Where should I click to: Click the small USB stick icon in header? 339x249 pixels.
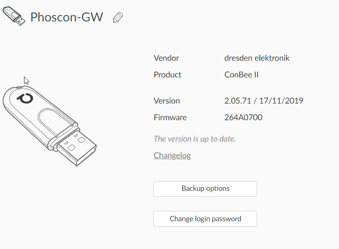tap(13, 16)
